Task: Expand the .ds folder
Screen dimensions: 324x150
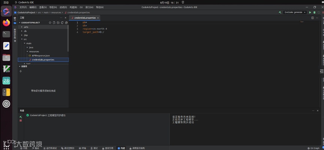Action: (22, 31)
